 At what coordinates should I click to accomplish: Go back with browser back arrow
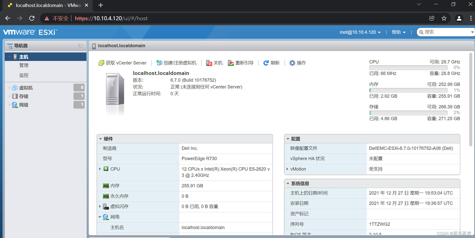tap(8, 18)
